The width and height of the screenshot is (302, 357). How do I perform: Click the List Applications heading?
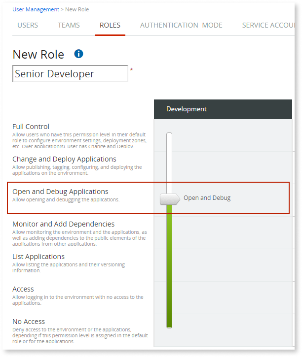tap(38, 257)
